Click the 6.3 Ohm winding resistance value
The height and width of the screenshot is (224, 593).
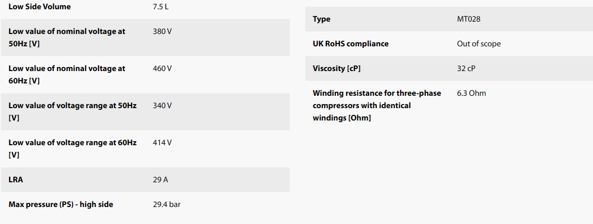point(471,93)
